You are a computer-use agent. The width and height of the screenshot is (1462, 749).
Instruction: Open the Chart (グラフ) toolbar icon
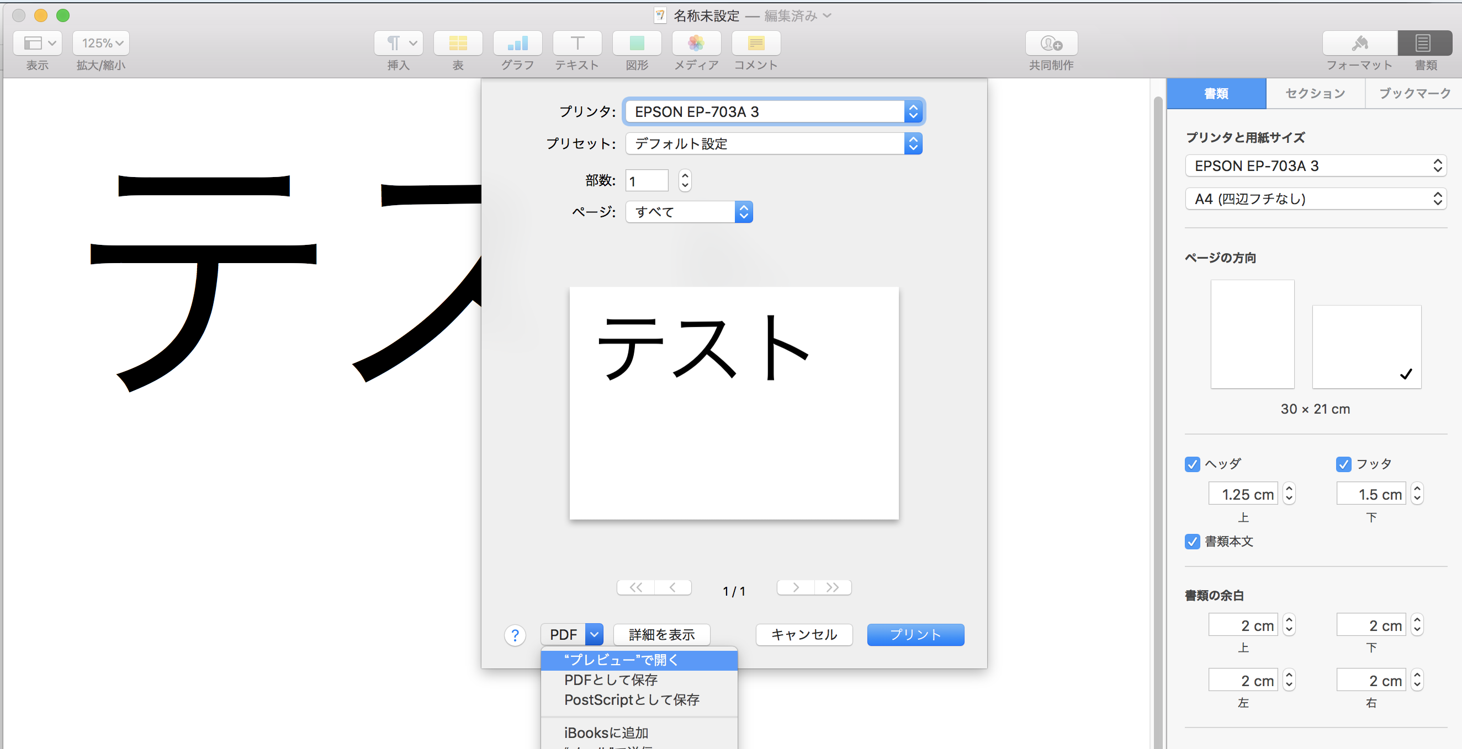click(x=517, y=43)
